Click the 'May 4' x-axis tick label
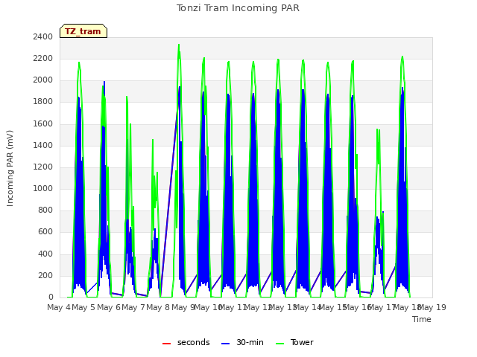477x357 pixels. coord(59,307)
